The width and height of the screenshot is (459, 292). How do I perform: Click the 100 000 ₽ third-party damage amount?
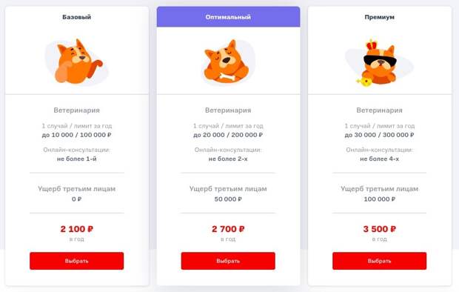pyautogui.click(x=379, y=199)
